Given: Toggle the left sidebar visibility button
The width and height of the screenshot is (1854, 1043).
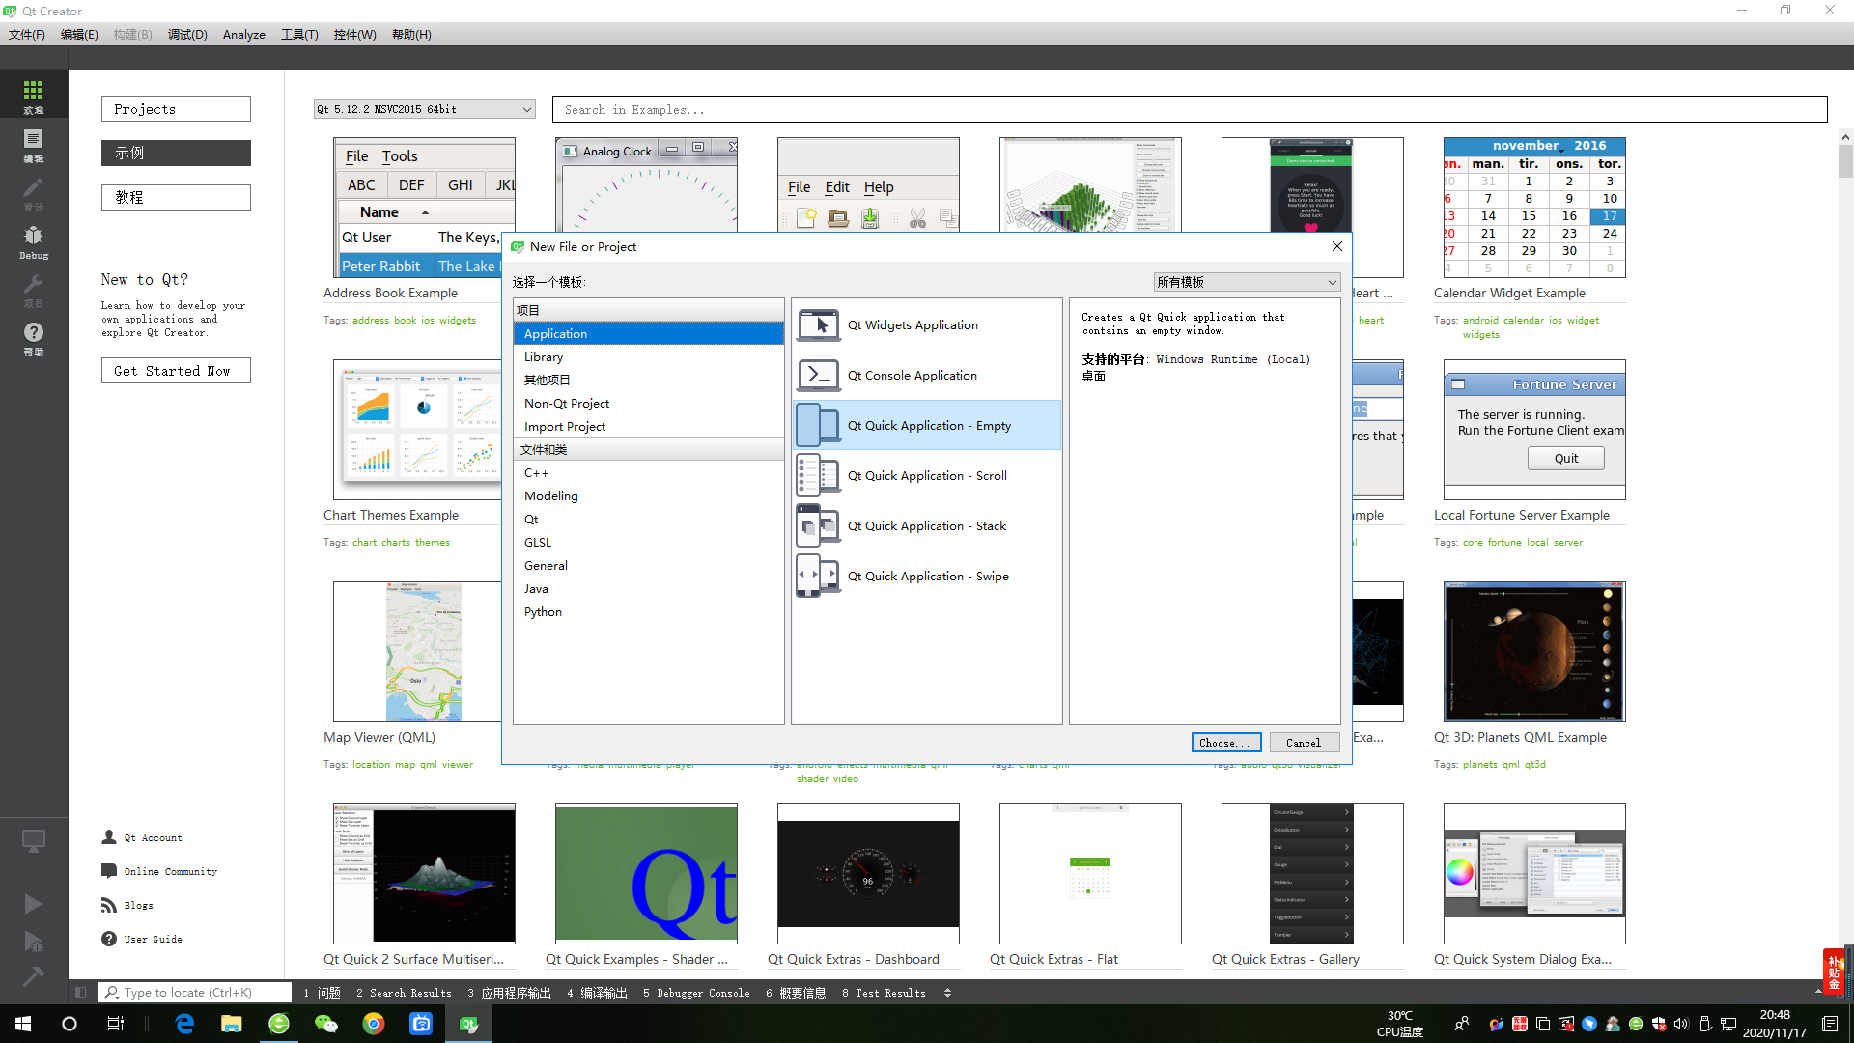Looking at the screenshot, I should click(x=81, y=992).
